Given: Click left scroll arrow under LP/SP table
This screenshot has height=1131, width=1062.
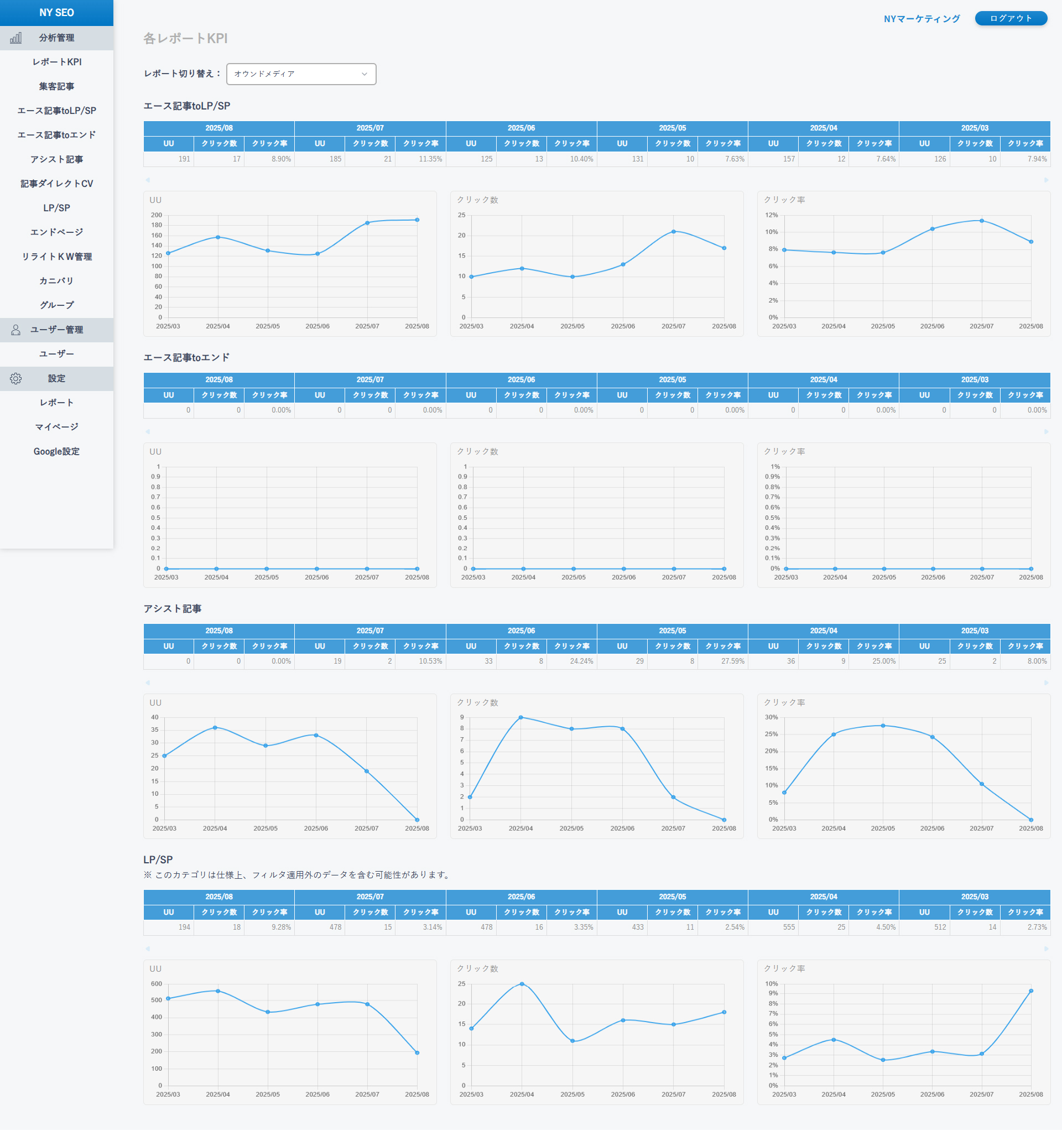Looking at the screenshot, I should point(148,948).
